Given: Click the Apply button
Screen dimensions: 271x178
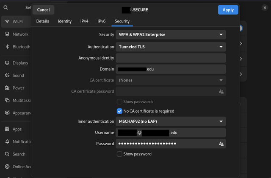Looking at the screenshot, I should pyautogui.click(x=228, y=10).
